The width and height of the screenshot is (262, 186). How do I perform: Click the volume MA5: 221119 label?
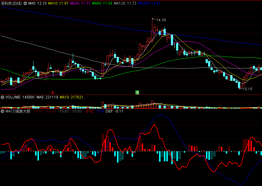(x=47, y=97)
